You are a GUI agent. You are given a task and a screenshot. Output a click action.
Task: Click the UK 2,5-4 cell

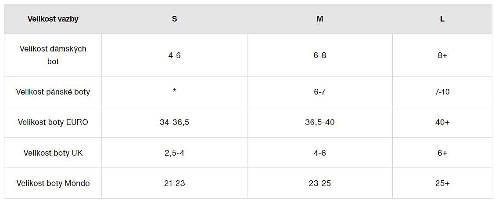pos(174,153)
